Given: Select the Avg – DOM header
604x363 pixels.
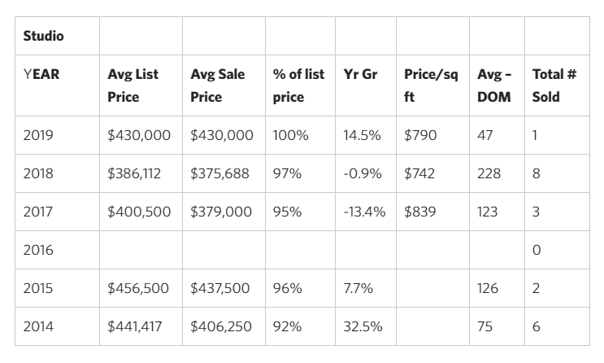Looking at the screenshot, I should pos(494,85).
